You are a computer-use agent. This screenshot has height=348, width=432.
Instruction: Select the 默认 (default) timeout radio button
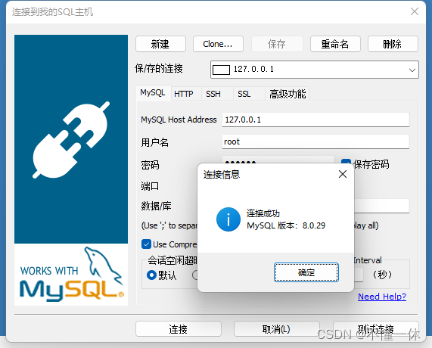coord(151,275)
